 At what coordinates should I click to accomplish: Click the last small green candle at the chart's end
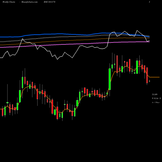(149, 81)
